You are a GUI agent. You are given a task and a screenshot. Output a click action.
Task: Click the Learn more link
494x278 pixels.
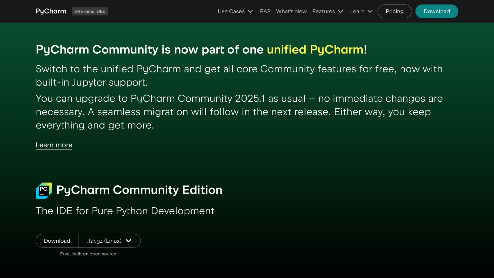pos(54,145)
